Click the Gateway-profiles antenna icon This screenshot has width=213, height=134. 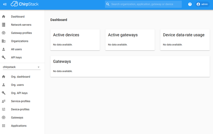tap(4, 33)
